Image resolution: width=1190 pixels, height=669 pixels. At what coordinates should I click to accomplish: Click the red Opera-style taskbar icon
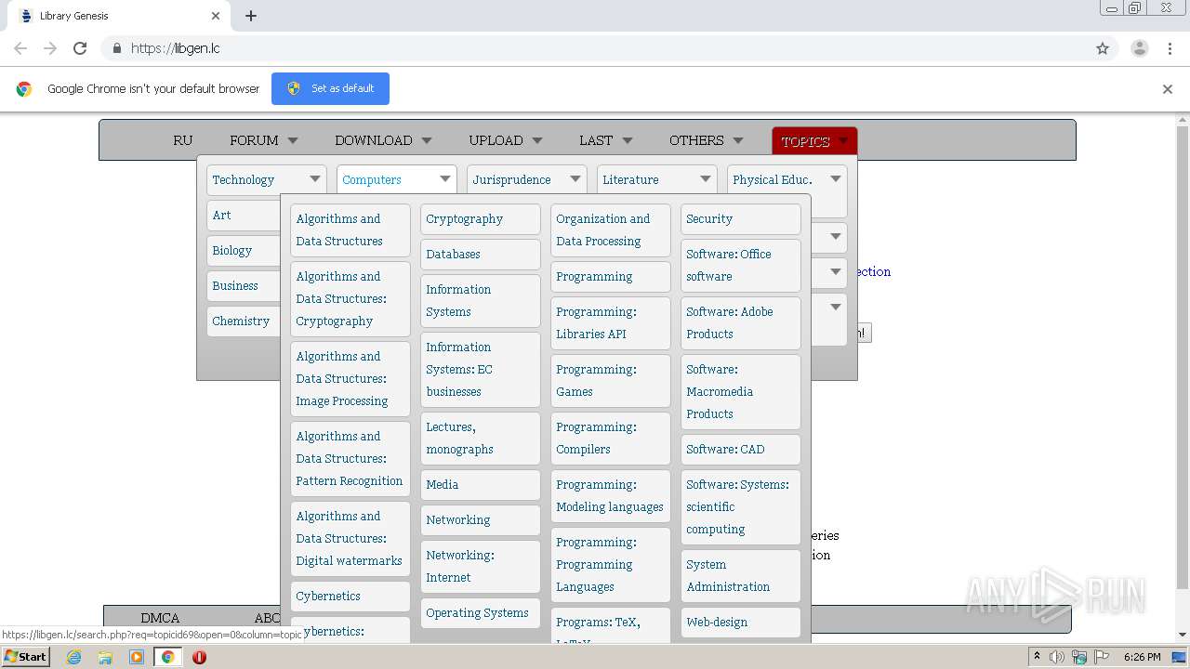coord(199,657)
